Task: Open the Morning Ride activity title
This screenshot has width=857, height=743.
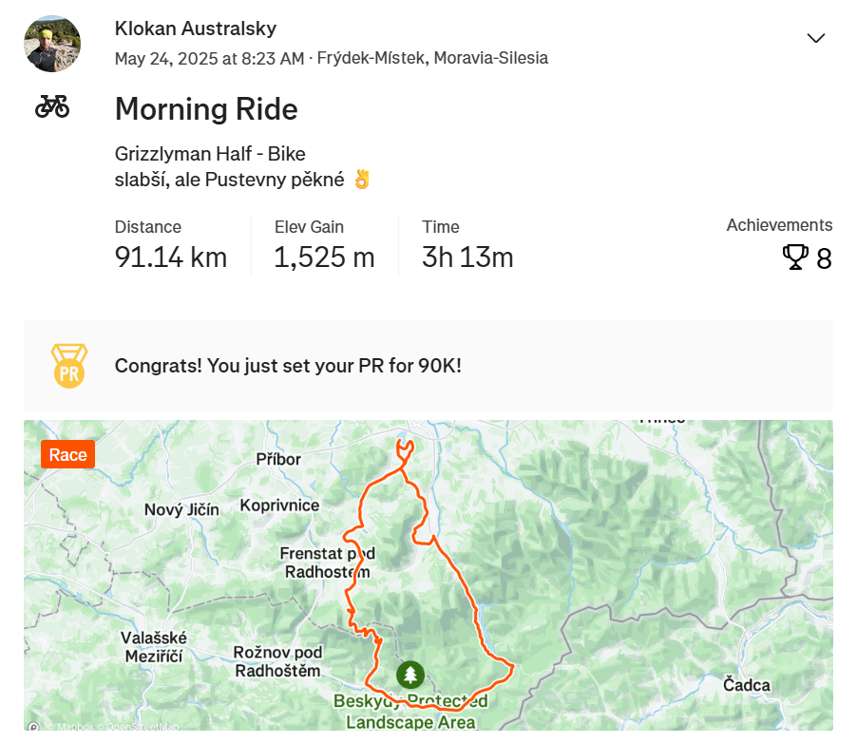Action: (x=206, y=109)
